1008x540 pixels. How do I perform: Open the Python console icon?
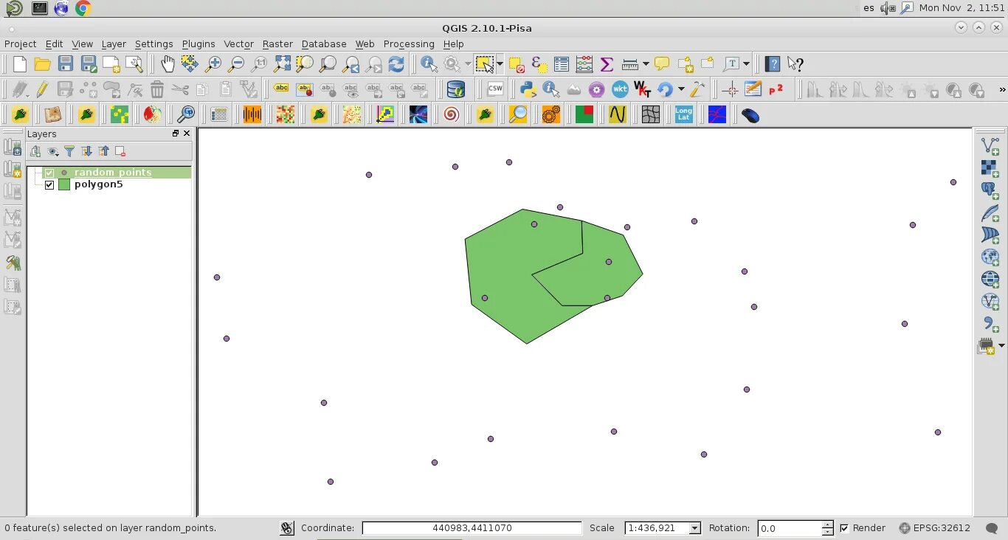tap(528, 89)
